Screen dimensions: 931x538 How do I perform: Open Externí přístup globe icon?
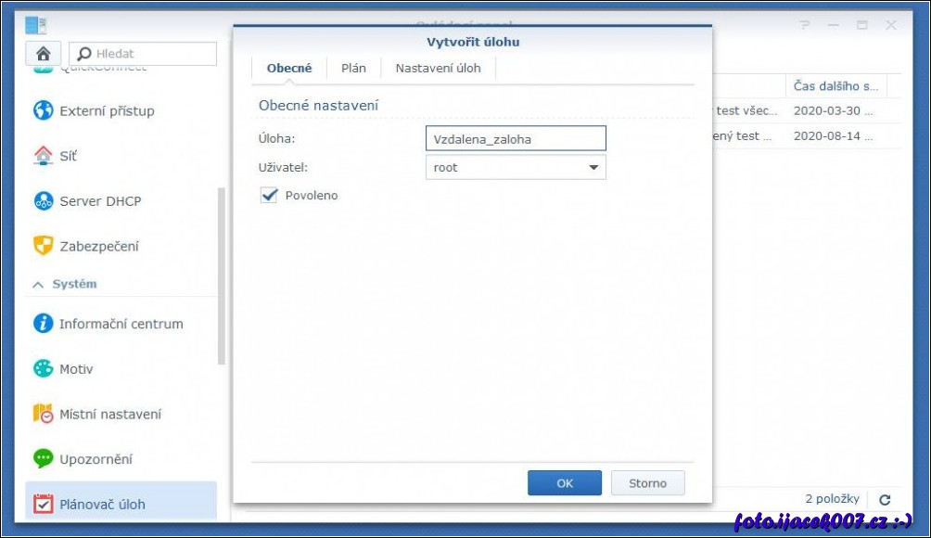click(44, 111)
